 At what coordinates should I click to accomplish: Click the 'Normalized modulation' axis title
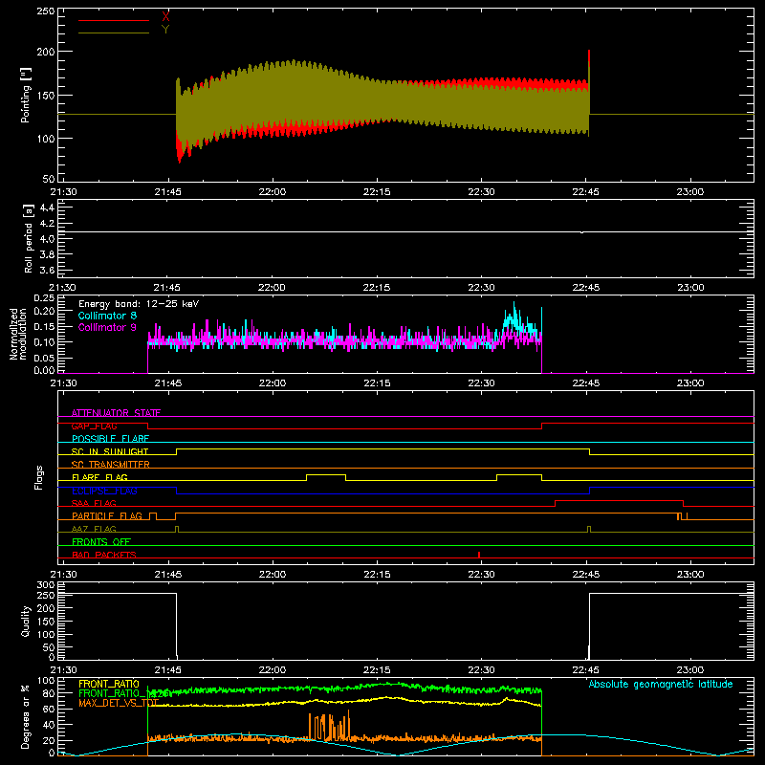tap(18, 334)
